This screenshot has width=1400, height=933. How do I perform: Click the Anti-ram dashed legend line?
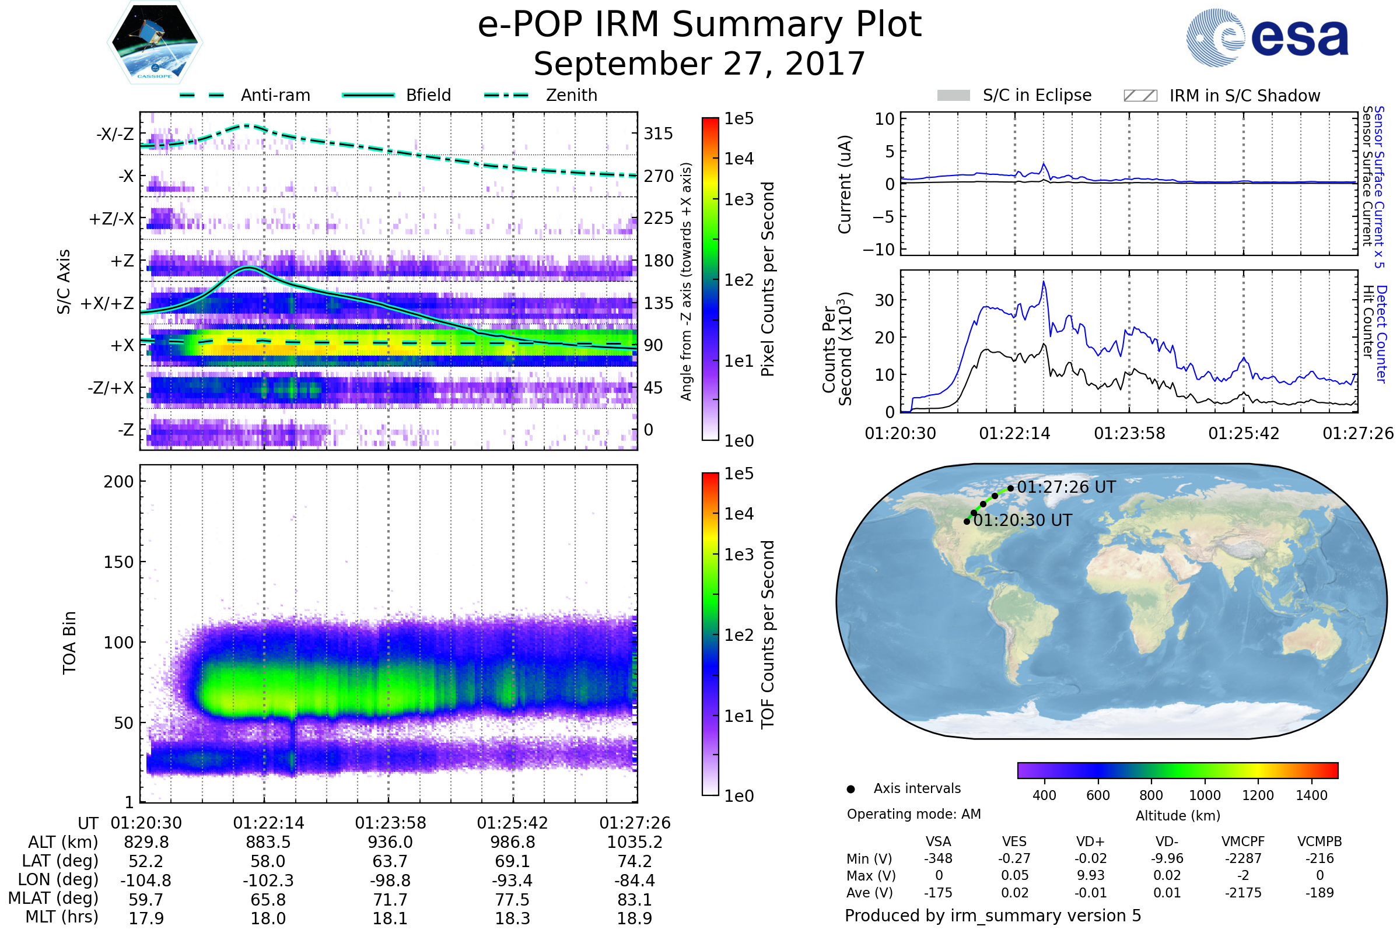click(x=202, y=95)
